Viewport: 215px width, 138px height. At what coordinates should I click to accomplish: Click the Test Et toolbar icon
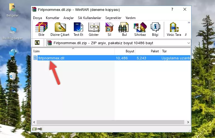point(78,29)
